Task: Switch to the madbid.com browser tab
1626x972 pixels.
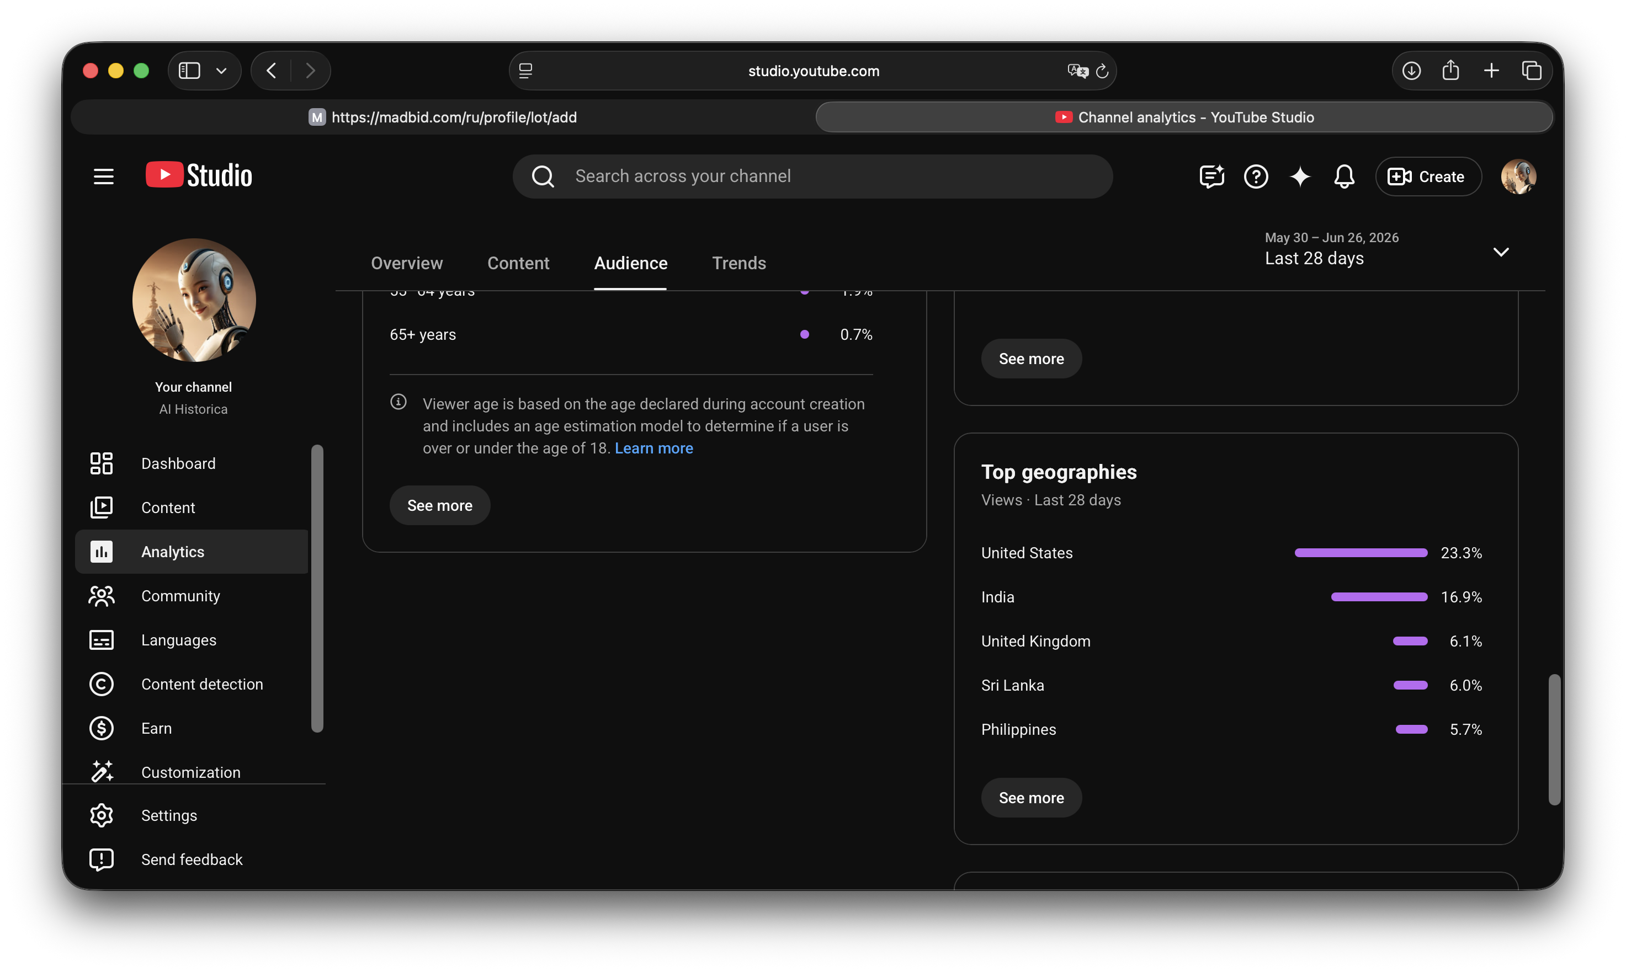Action: pyautogui.click(x=442, y=116)
